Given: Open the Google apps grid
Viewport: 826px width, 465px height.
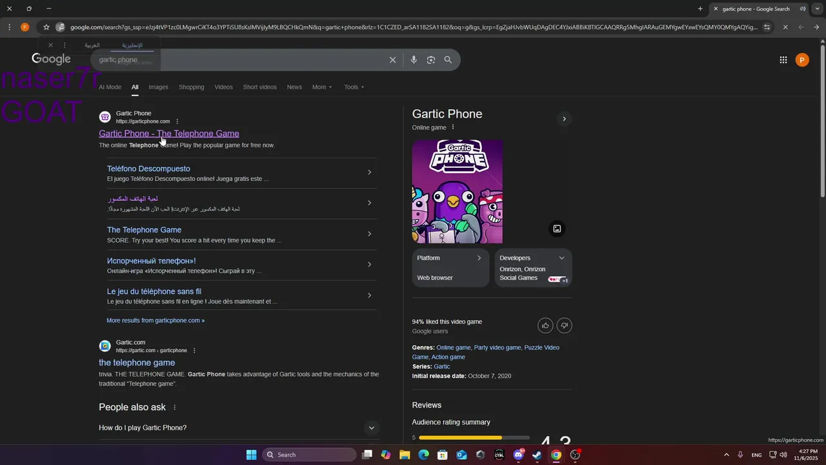Looking at the screenshot, I should click(x=783, y=60).
